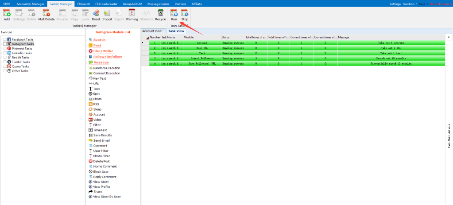Open Settings in the top-right corner
Image resolution: width=453 pixels, height=205 pixels.
(x=395, y=4)
